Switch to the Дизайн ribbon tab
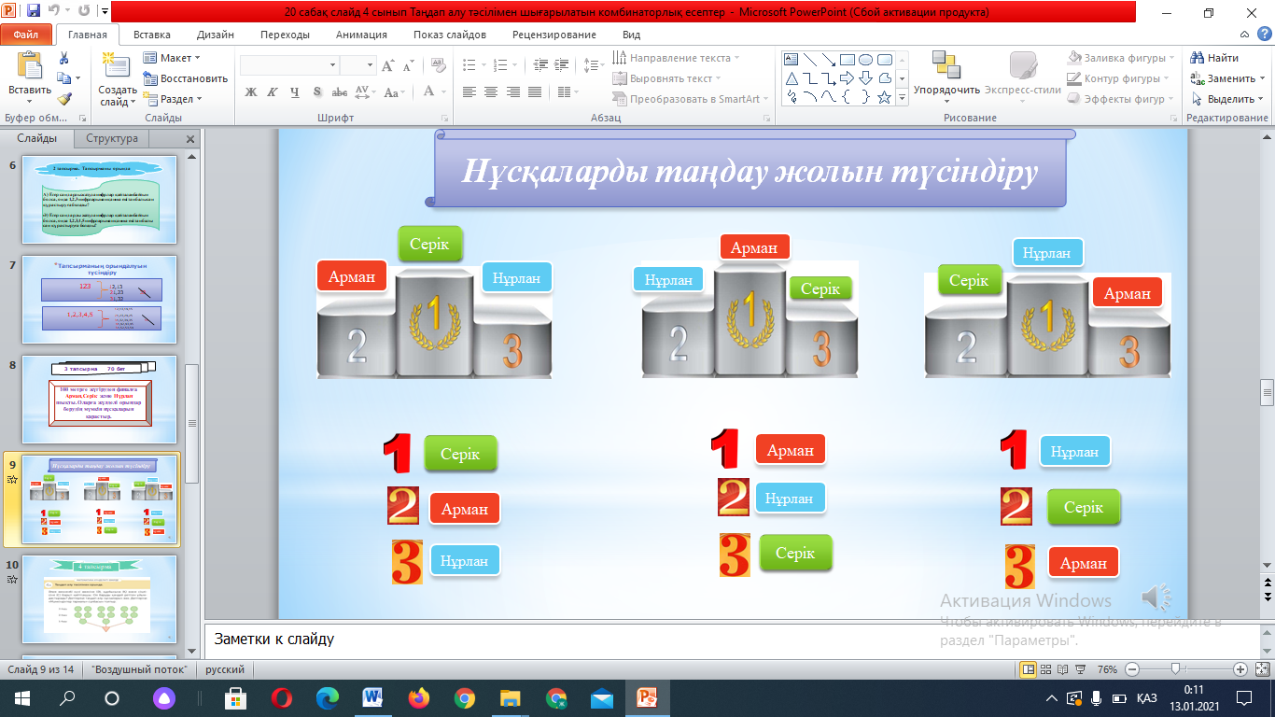The width and height of the screenshot is (1275, 717). click(216, 35)
